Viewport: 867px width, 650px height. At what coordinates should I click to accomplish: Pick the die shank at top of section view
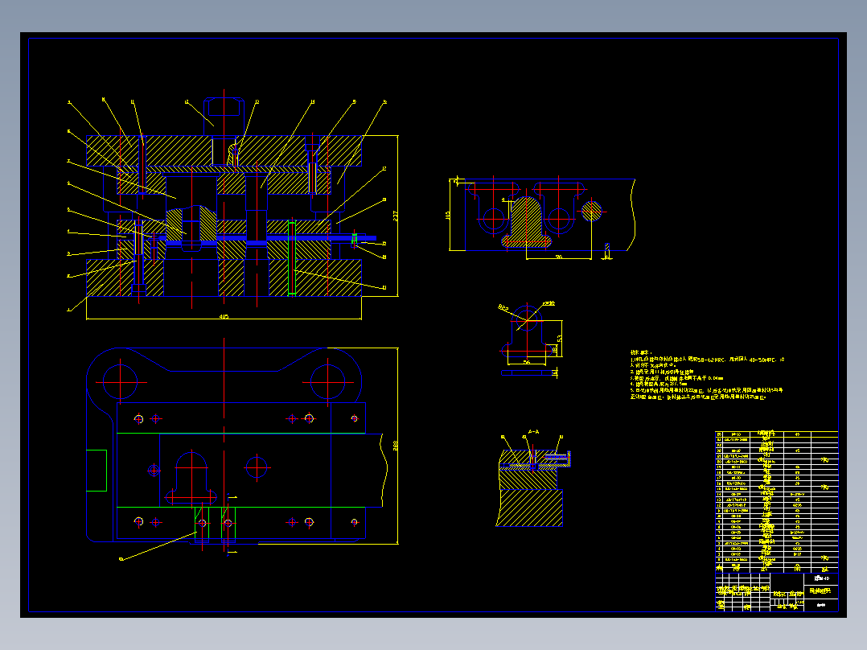224,117
